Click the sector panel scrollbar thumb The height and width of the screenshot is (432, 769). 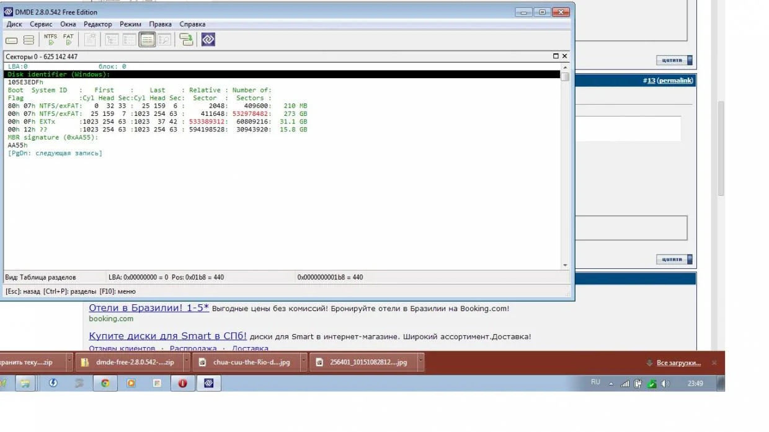click(565, 76)
